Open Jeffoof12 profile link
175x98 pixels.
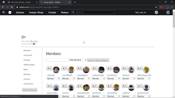coord(51,75)
